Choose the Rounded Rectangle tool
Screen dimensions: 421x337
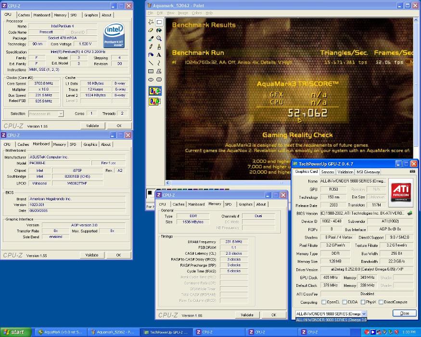point(159,79)
